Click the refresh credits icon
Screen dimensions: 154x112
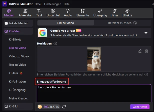coord(64,107)
